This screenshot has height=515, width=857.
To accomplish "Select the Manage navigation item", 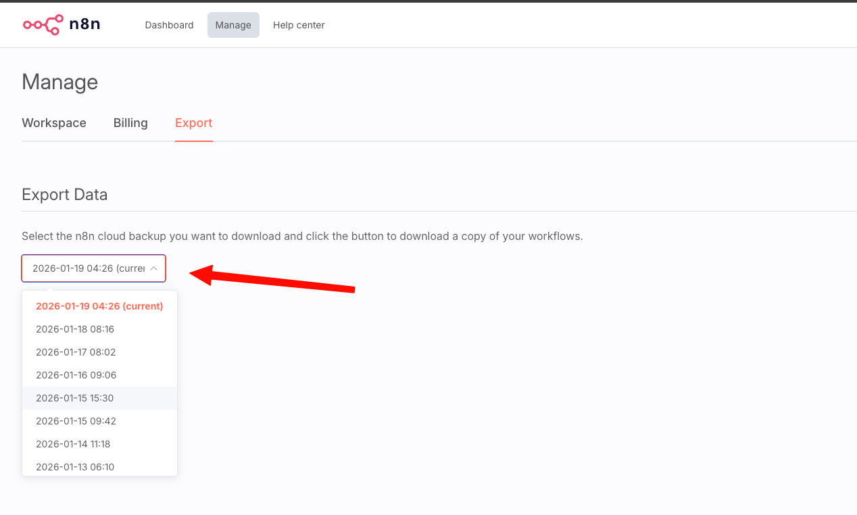I will pos(233,25).
